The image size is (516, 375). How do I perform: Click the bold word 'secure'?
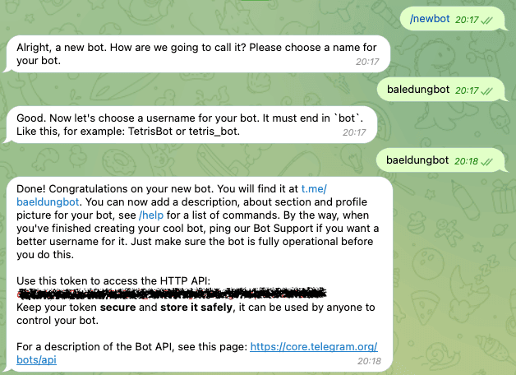click(118, 308)
